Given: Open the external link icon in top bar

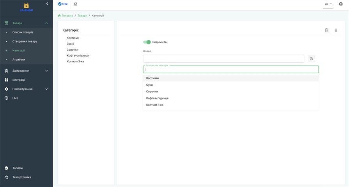Looking at the screenshot, I should [76, 4].
